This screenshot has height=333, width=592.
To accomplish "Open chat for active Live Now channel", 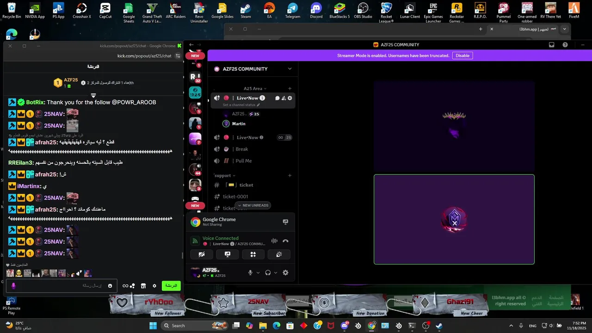I will coord(277,98).
